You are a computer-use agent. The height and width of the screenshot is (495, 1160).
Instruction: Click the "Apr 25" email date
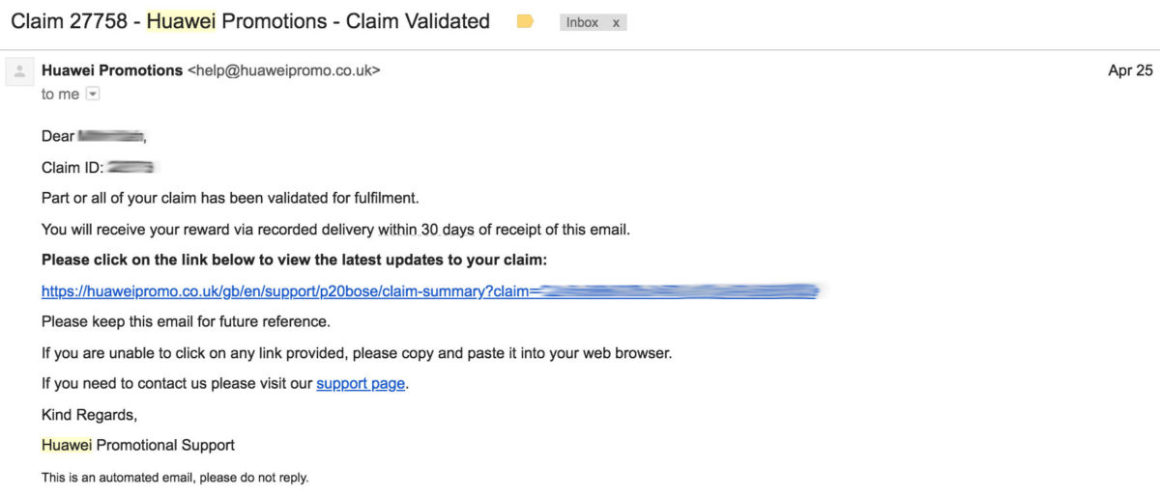click(1130, 70)
